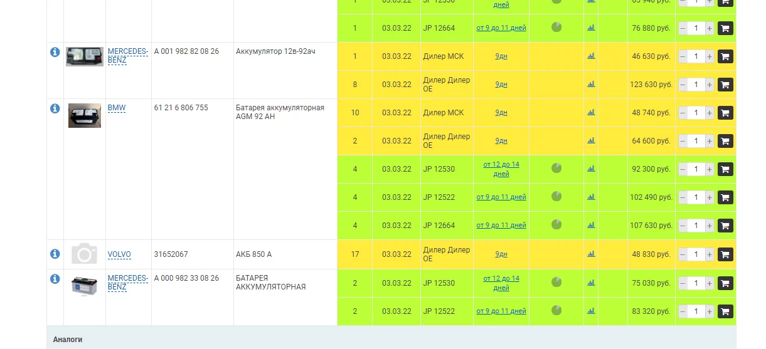The image size is (766, 349).
Task: Add the 48 740 руб. BMW battery to cart
Action: [725, 113]
